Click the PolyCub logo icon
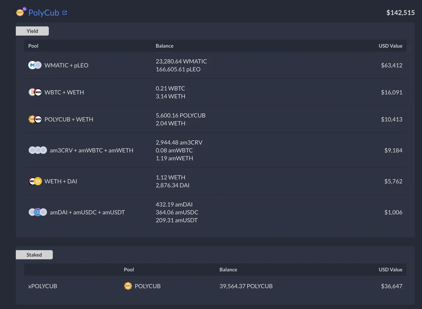The height and width of the screenshot is (309, 422). 21,12
